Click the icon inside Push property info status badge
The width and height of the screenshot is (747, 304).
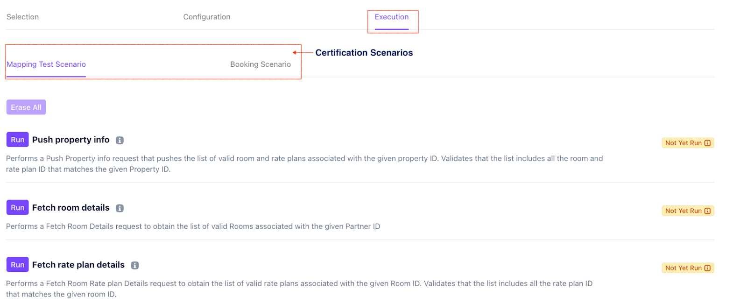coord(707,143)
